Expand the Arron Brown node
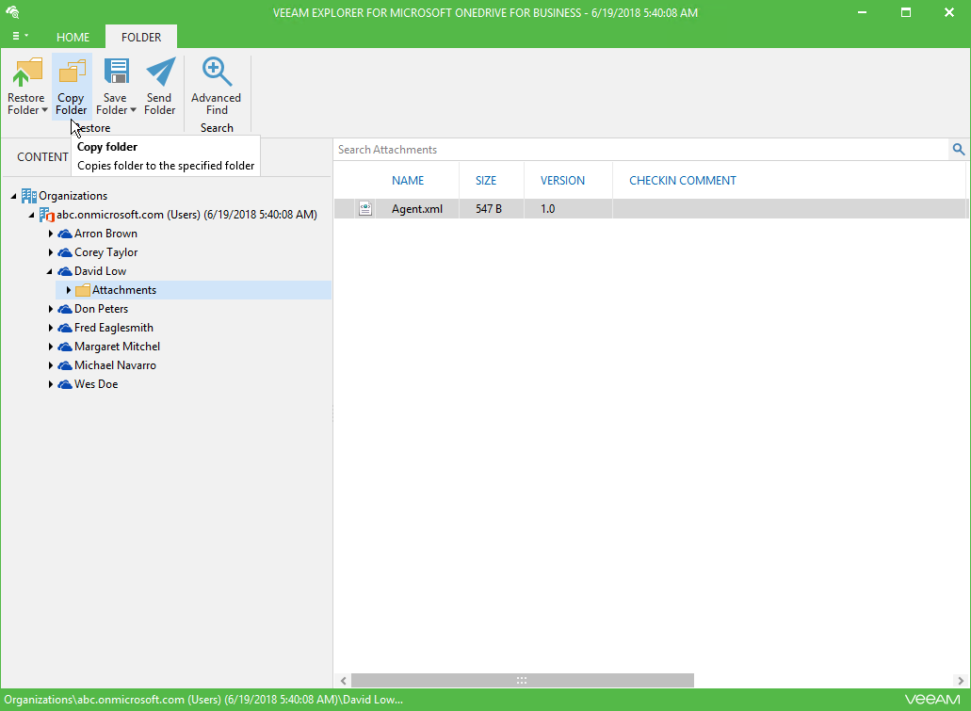This screenshot has height=711, width=971. [x=51, y=234]
